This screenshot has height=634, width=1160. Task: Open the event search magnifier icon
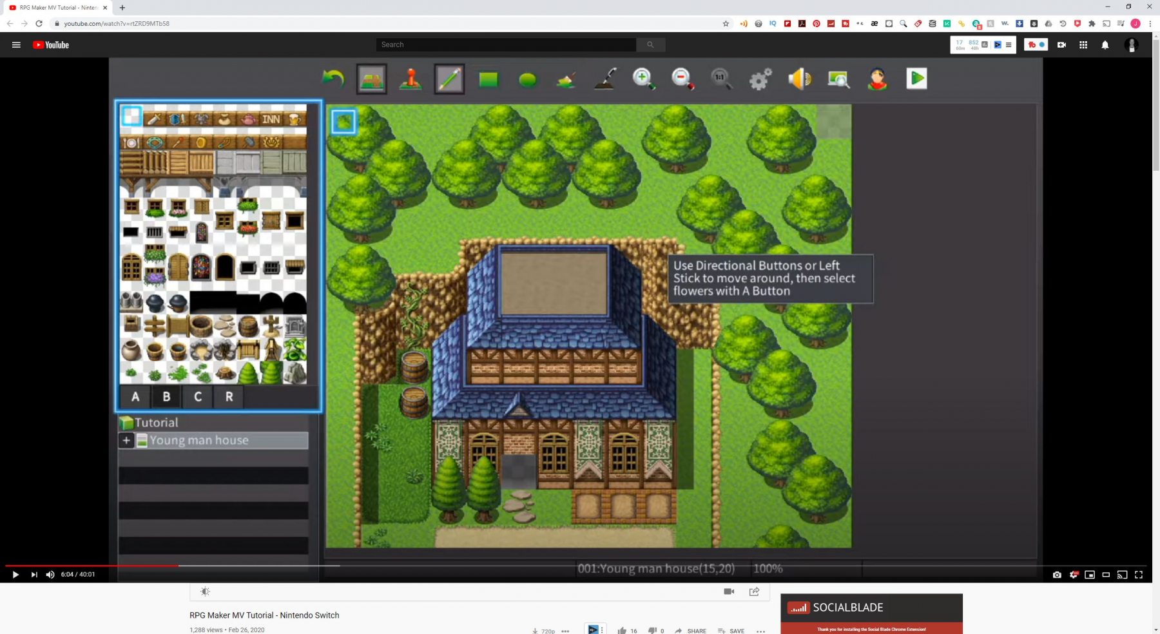tap(838, 79)
